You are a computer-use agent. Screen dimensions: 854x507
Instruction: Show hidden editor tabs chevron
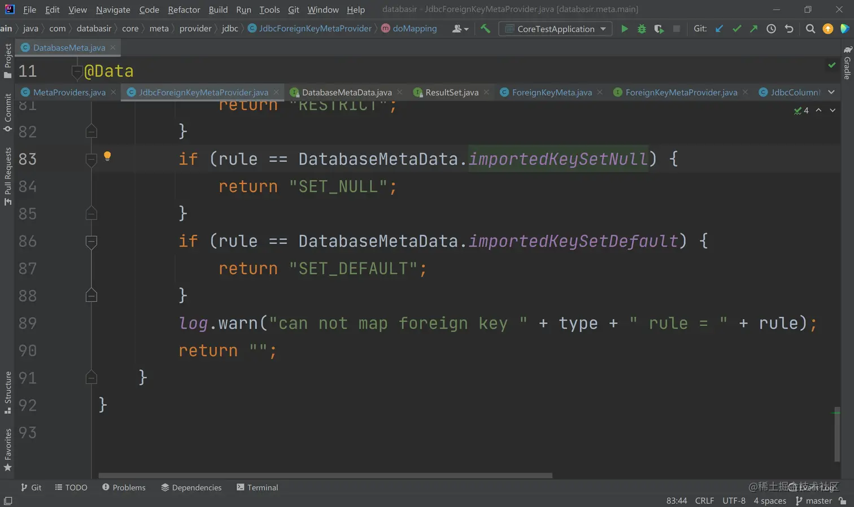831,92
